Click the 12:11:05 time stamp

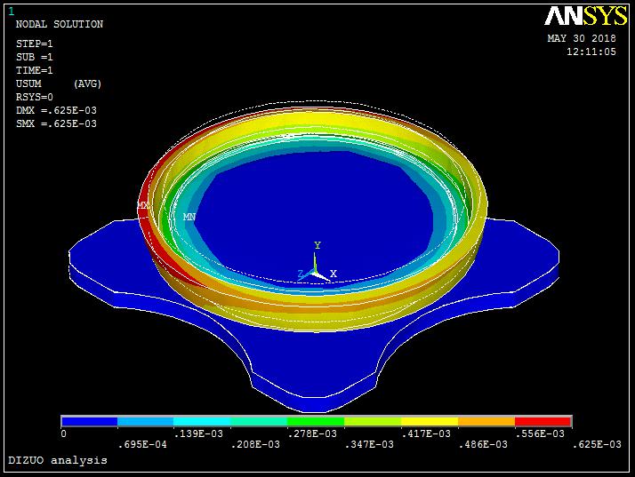[x=591, y=52]
